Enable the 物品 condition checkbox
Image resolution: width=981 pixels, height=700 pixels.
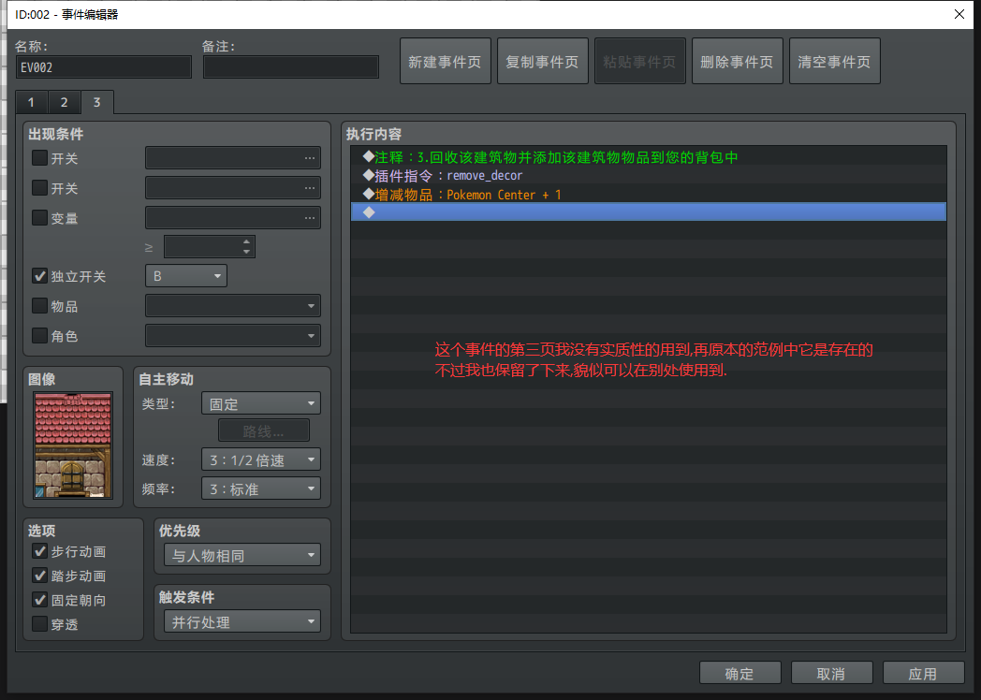(x=39, y=305)
